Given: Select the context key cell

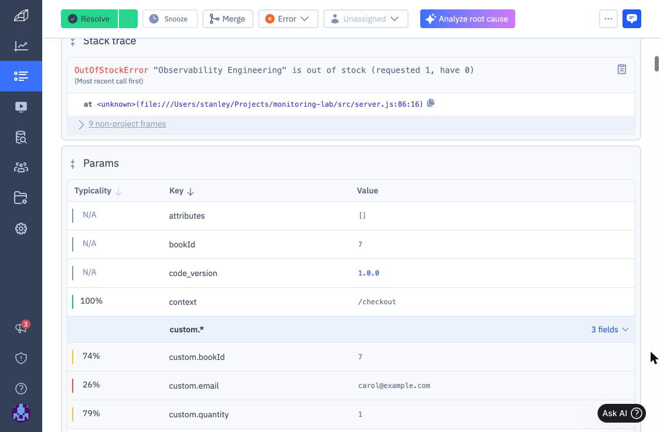Looking at the screenshot, I should pos(183,302).
